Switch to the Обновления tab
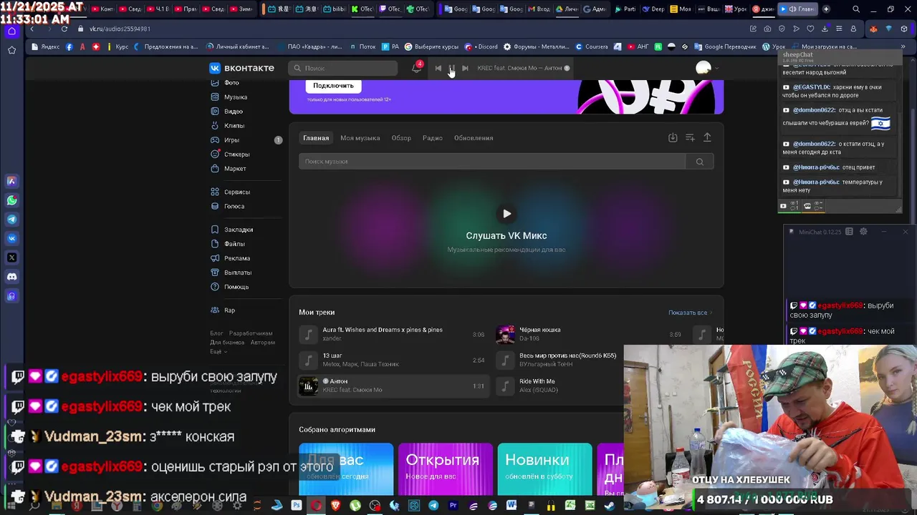The height and width of the screenshot is (515, 917). tap(474, 138)
